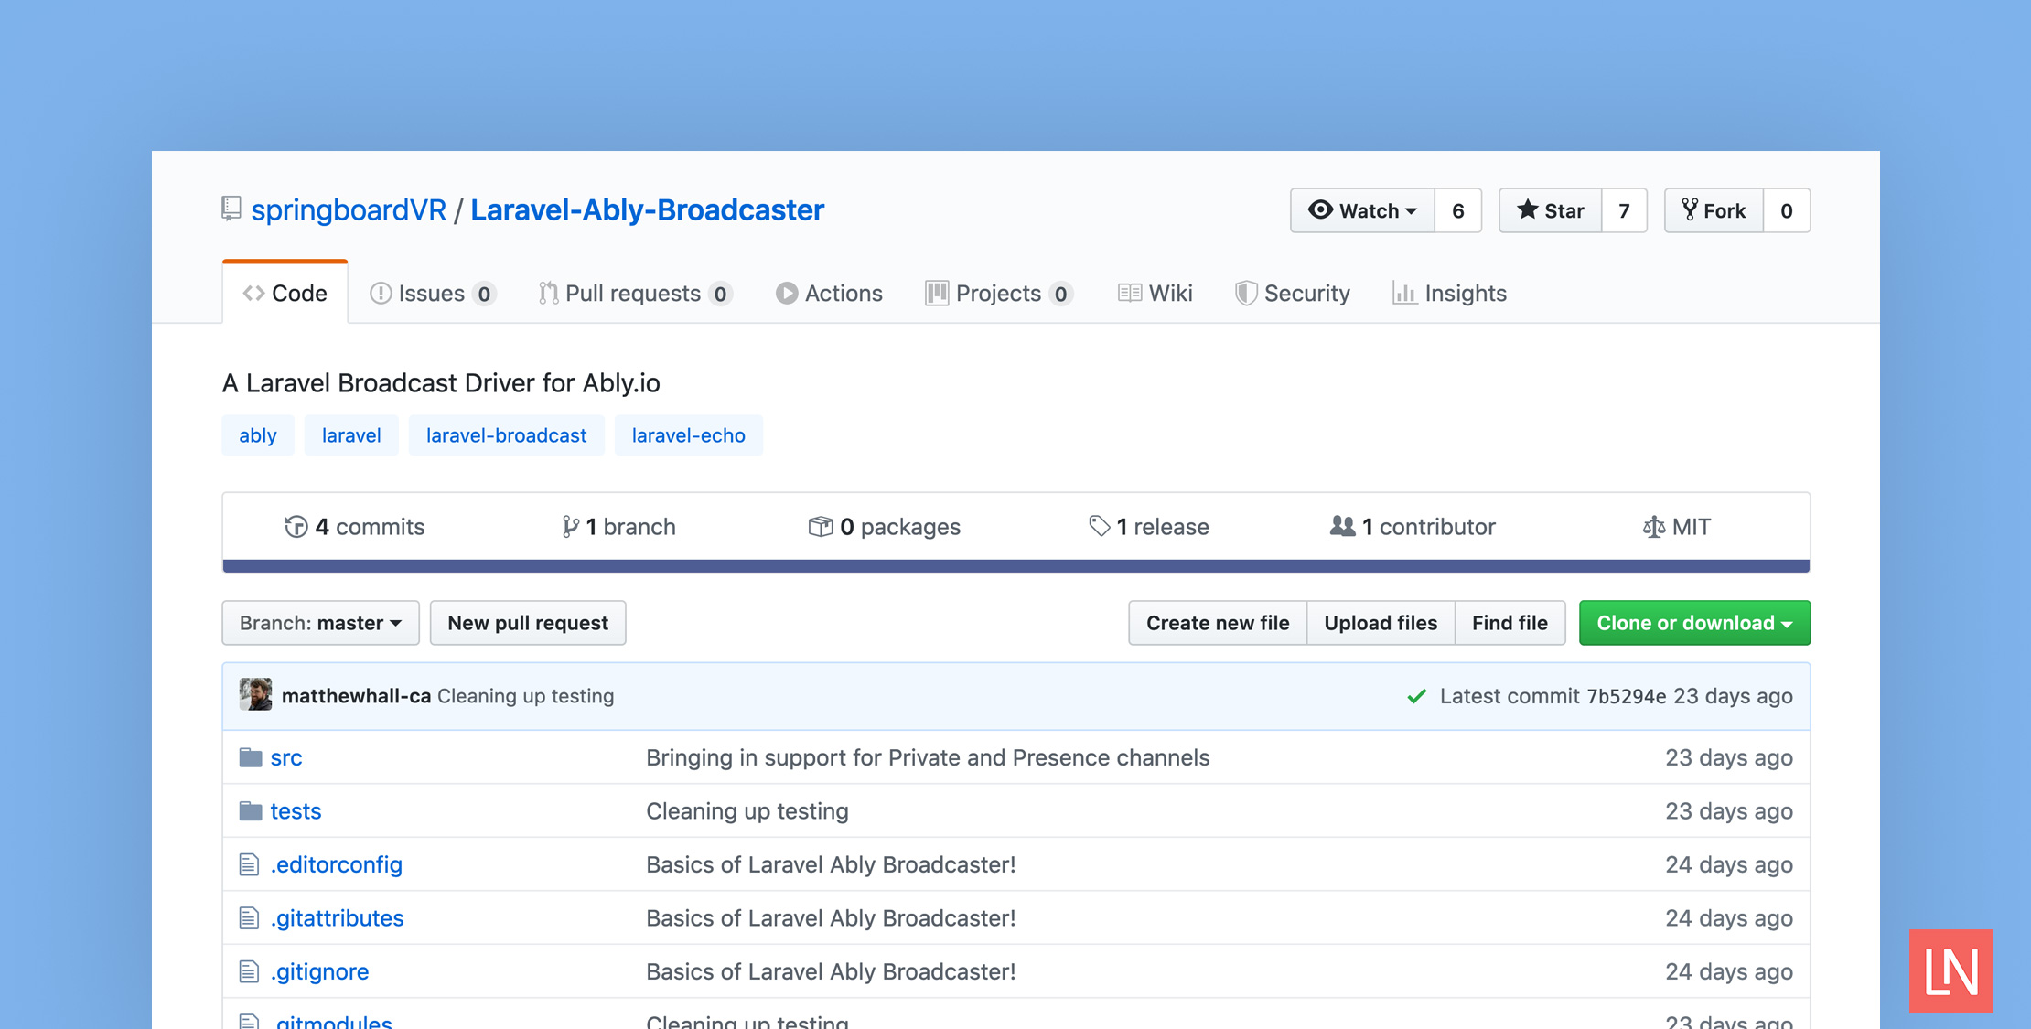Screen dimensions: 2031x1029
Task: Click the .gitignore file icon
Action: click(x=249, y=971)
